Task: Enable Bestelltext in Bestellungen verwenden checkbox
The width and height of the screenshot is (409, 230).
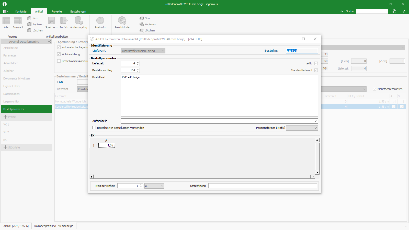Action: pos(94,128)
